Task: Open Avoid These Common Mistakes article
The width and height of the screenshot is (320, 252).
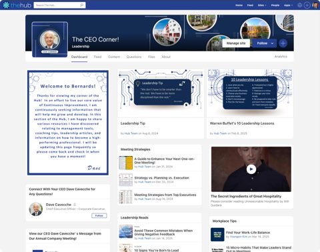Action: point(163,233)
